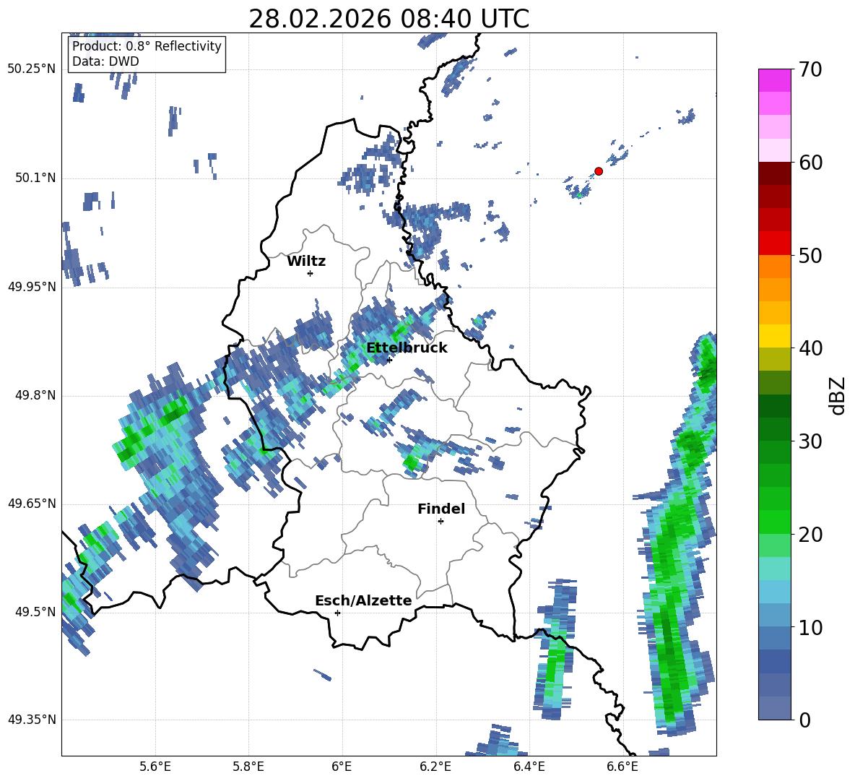
Task: Click the 'Data: DWD' label
Action: pyautogui.click(x=105, y=61)
